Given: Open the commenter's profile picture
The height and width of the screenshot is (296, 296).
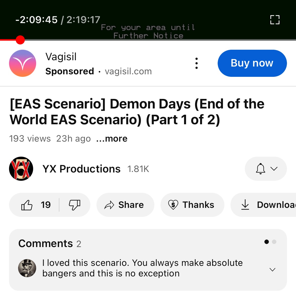Looking at the screenshot, I should point(27,268).
